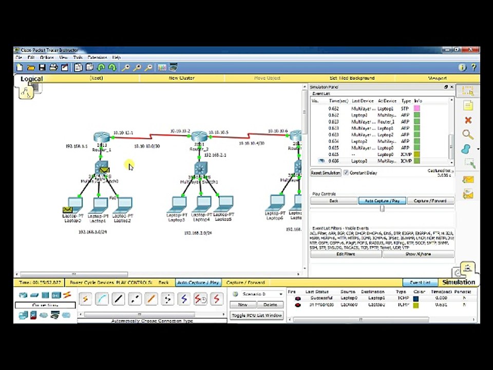493x370 pixels.
Task: Open the Custom Devices Dialog icon
Action: click(x=173, y=67)
